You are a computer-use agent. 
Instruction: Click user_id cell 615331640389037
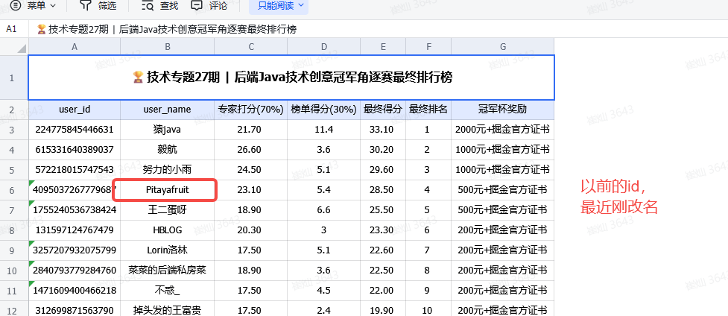click(75, 150)
